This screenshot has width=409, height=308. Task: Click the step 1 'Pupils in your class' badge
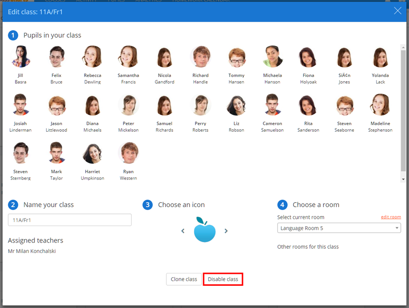click(x=13, y=35)
